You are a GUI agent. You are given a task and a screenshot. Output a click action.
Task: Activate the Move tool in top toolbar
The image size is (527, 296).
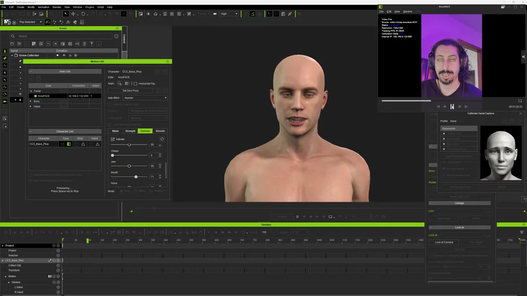tap(73, 14)
